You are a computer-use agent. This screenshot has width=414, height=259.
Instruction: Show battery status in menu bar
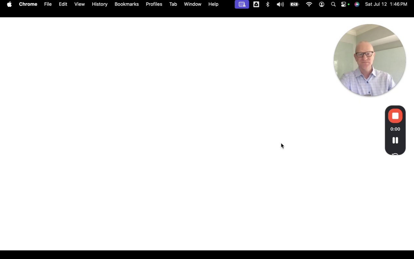coord(295,4)
